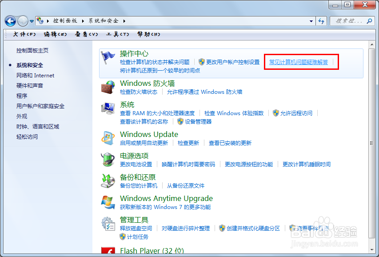Screen dimensions: 379x257
Task: Click the Administrative Tools gear icon
Action: [x=108, y=224]
